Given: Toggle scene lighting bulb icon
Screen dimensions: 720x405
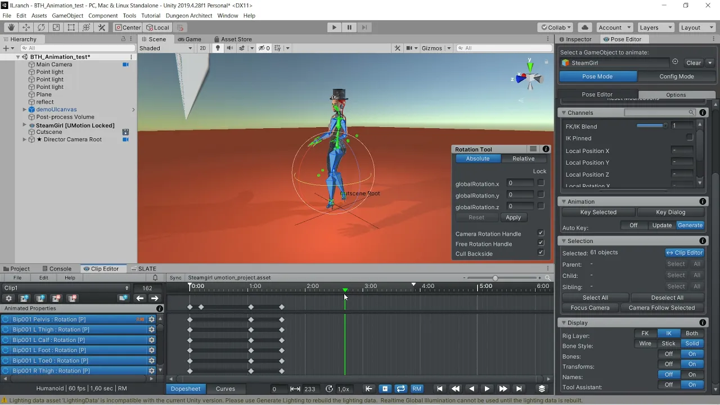Looking at the screenshot, I should (218, 48).
